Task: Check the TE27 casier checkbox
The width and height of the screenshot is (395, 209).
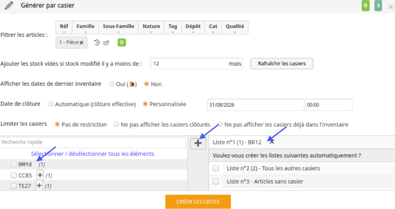Action: pyautogui.click(x=14, y=186)
